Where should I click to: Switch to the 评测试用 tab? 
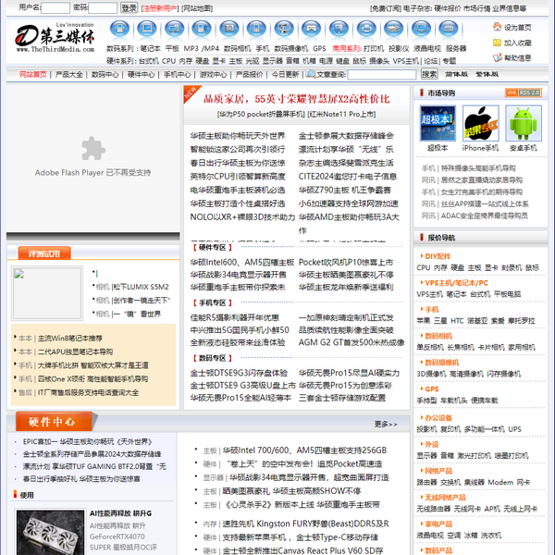coord(43,253)
